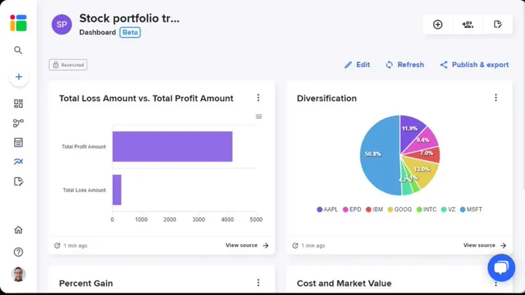Open options menu for Percent Gain card
The height and width of the screenshot is (295, 525).
258,283
